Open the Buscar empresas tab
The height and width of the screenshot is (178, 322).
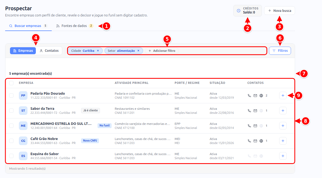[x=28, y=26]
